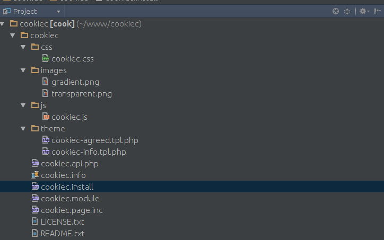Collapse the images folder arrow

(x=23, y=70)
